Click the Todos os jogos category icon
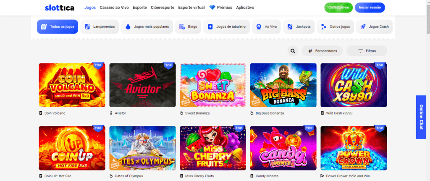Screen dimensions: 430x181 tap(44, 26)
